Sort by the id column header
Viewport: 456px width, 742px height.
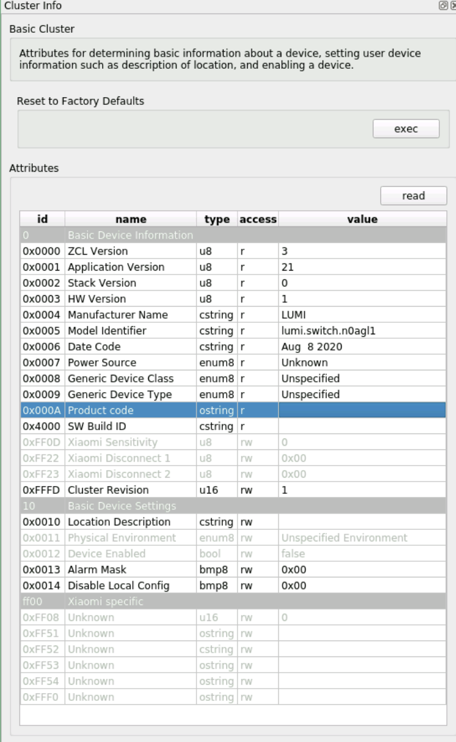[x=42, y=219]
